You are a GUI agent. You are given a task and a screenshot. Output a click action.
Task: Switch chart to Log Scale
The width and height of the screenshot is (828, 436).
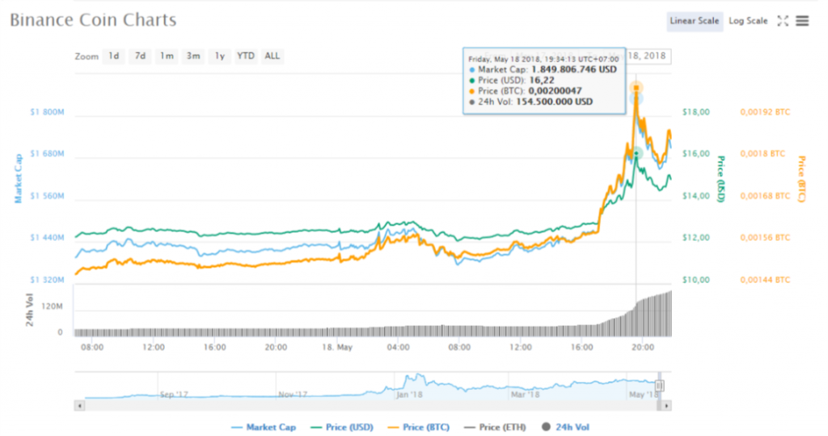click(748, 21)
